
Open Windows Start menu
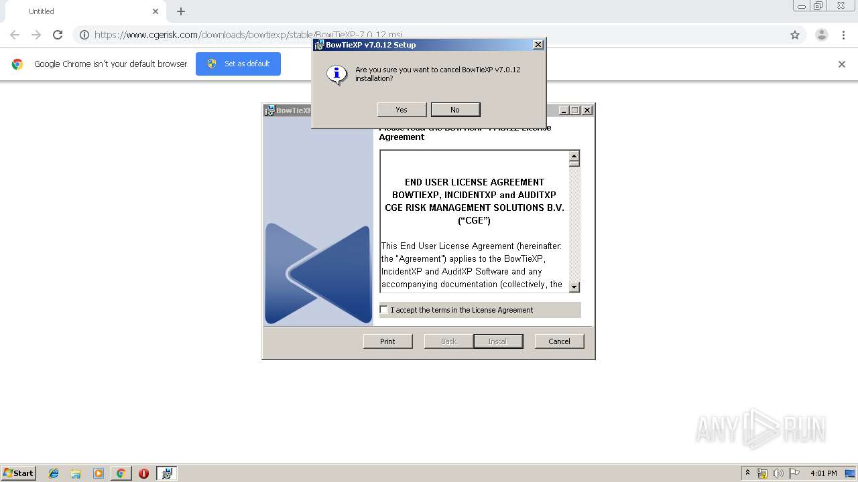point(18,473)
